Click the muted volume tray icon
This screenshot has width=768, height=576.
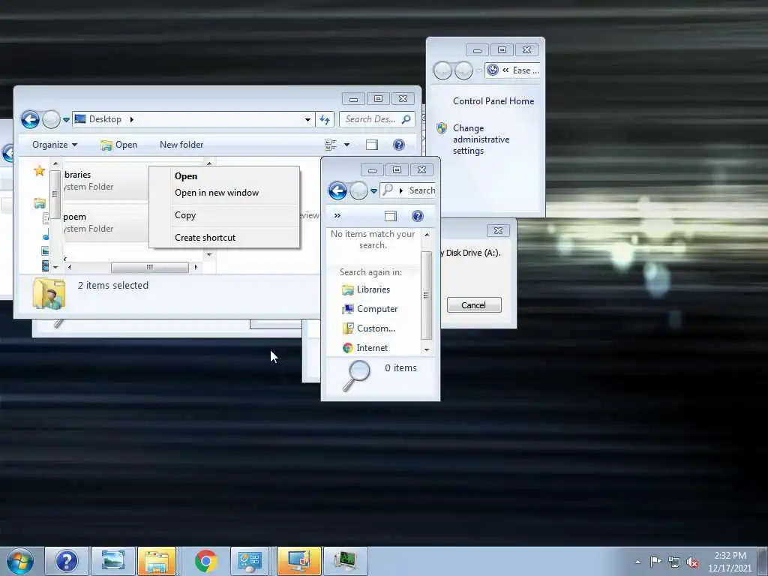(692, 562)
